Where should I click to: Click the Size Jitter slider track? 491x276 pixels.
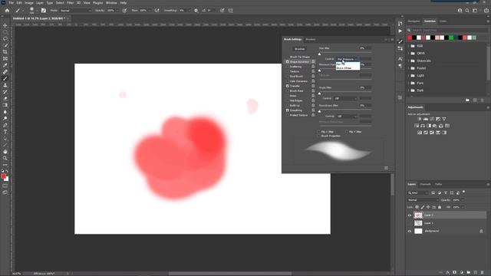[345, 52]
